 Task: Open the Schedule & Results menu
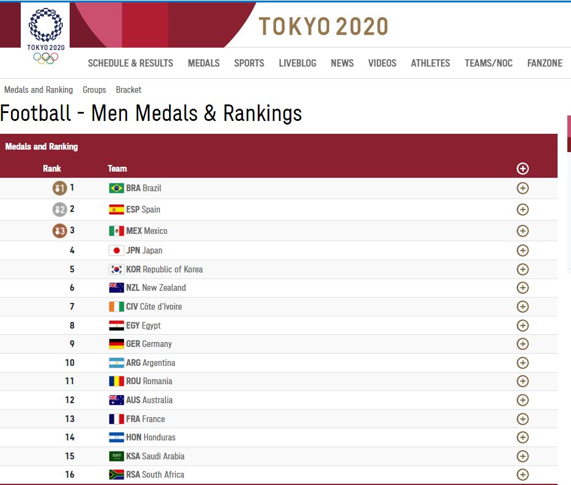point(130,63)
